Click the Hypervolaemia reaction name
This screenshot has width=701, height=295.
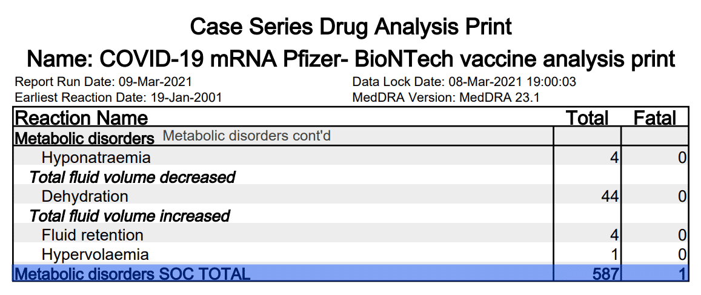pos(95,254)
